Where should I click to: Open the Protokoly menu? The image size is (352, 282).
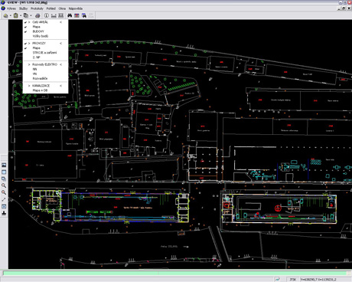click(37, 8)
